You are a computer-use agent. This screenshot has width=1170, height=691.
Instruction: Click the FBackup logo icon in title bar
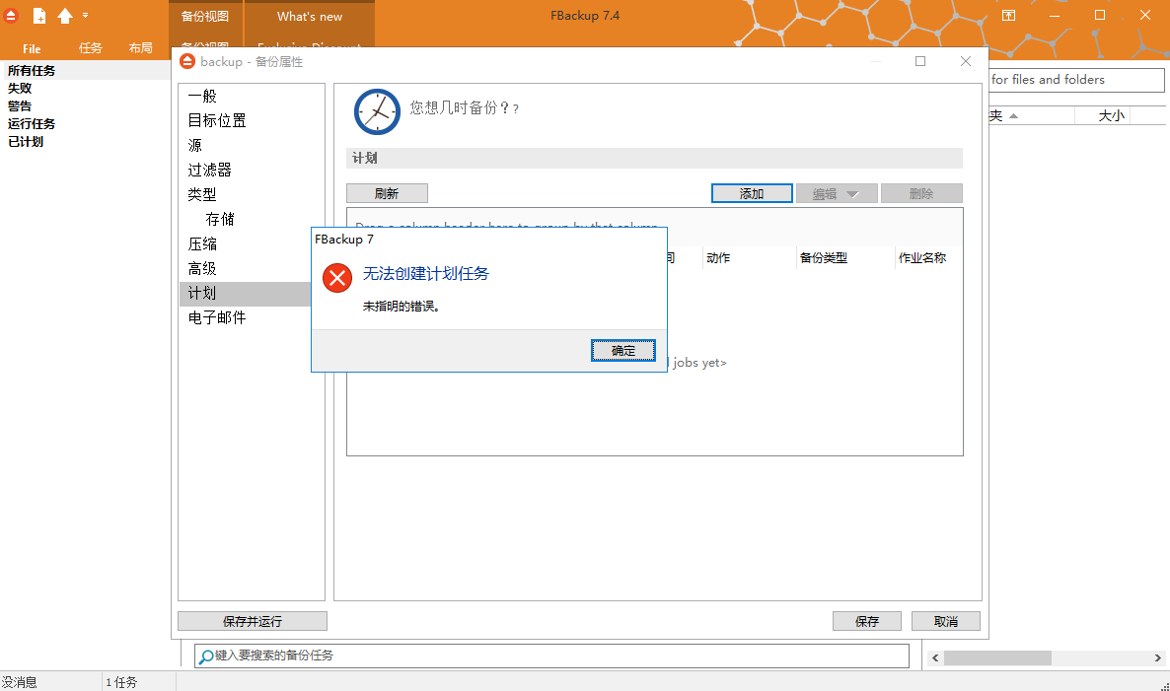11,16
